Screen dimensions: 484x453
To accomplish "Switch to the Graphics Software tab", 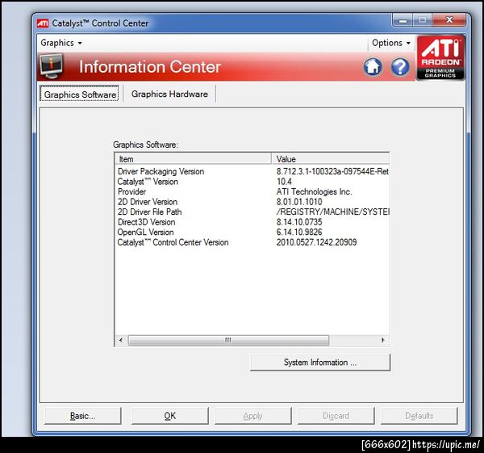I will (x=80, y=94).
